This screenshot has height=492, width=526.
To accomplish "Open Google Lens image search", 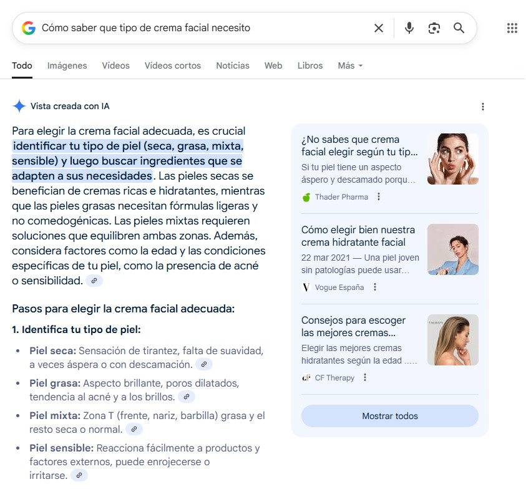I will click(434, 27).
